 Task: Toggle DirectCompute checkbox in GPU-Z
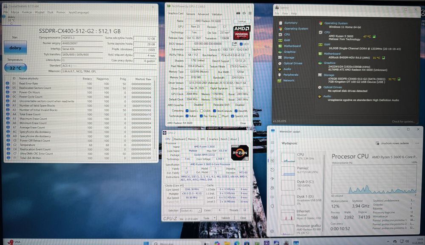coord(214,111)
